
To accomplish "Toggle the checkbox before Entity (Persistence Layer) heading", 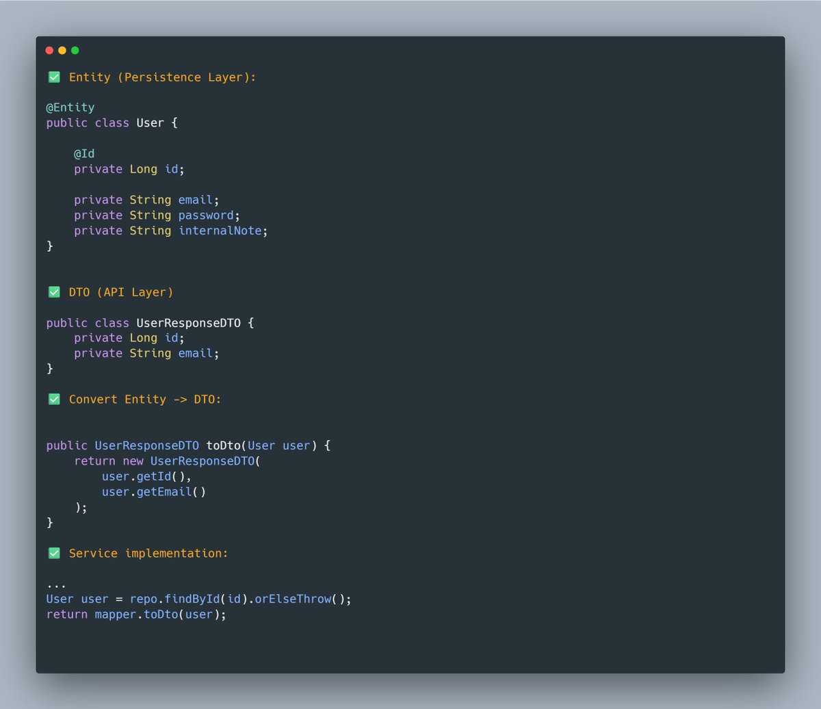I will click(54, 77).
